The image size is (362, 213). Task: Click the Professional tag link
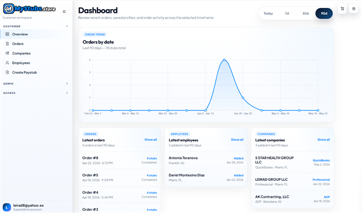pos(321,180)
